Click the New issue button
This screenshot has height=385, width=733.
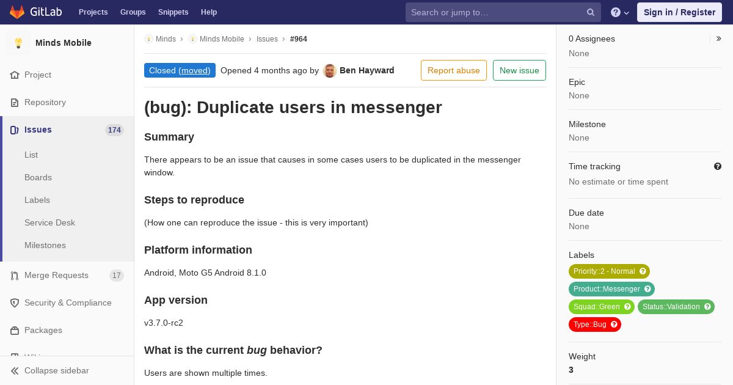point(519,70)
